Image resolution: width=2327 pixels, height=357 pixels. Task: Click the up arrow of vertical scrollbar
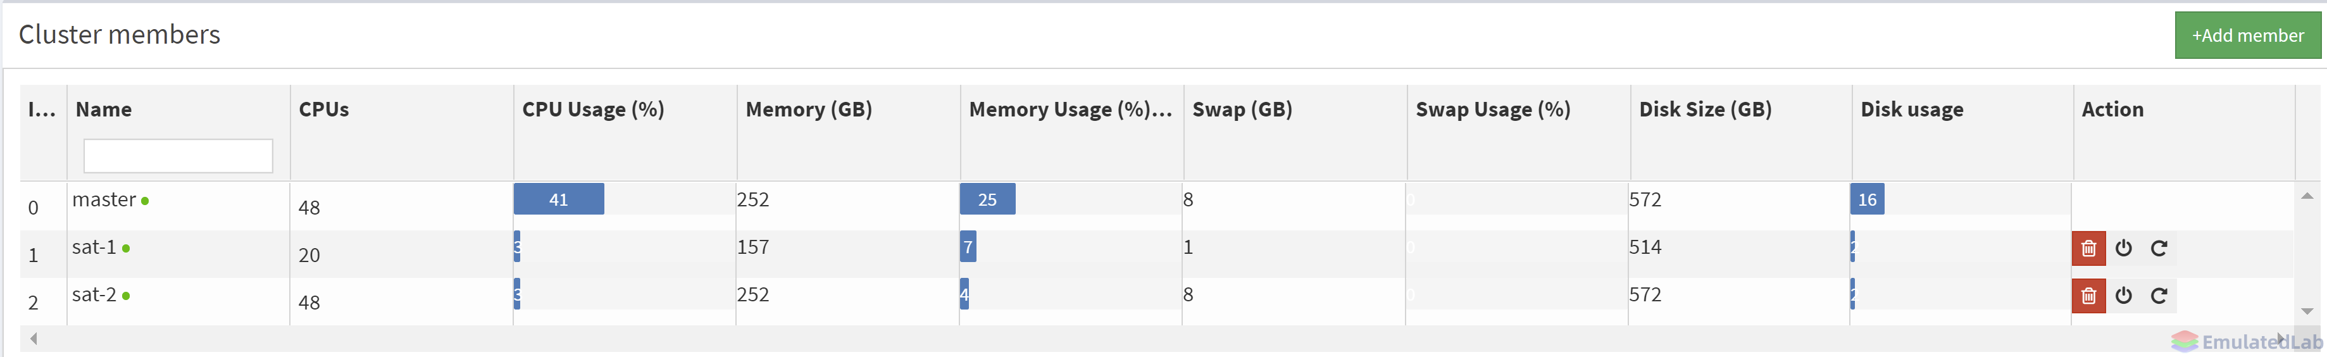coord(2306,196)
